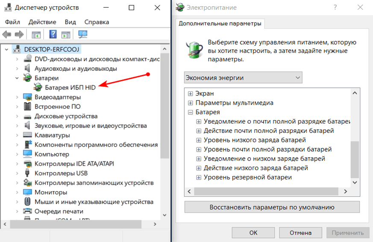Open the Вид menu
The height and width of the screenshot is (242, 373).
click(70, 22)
